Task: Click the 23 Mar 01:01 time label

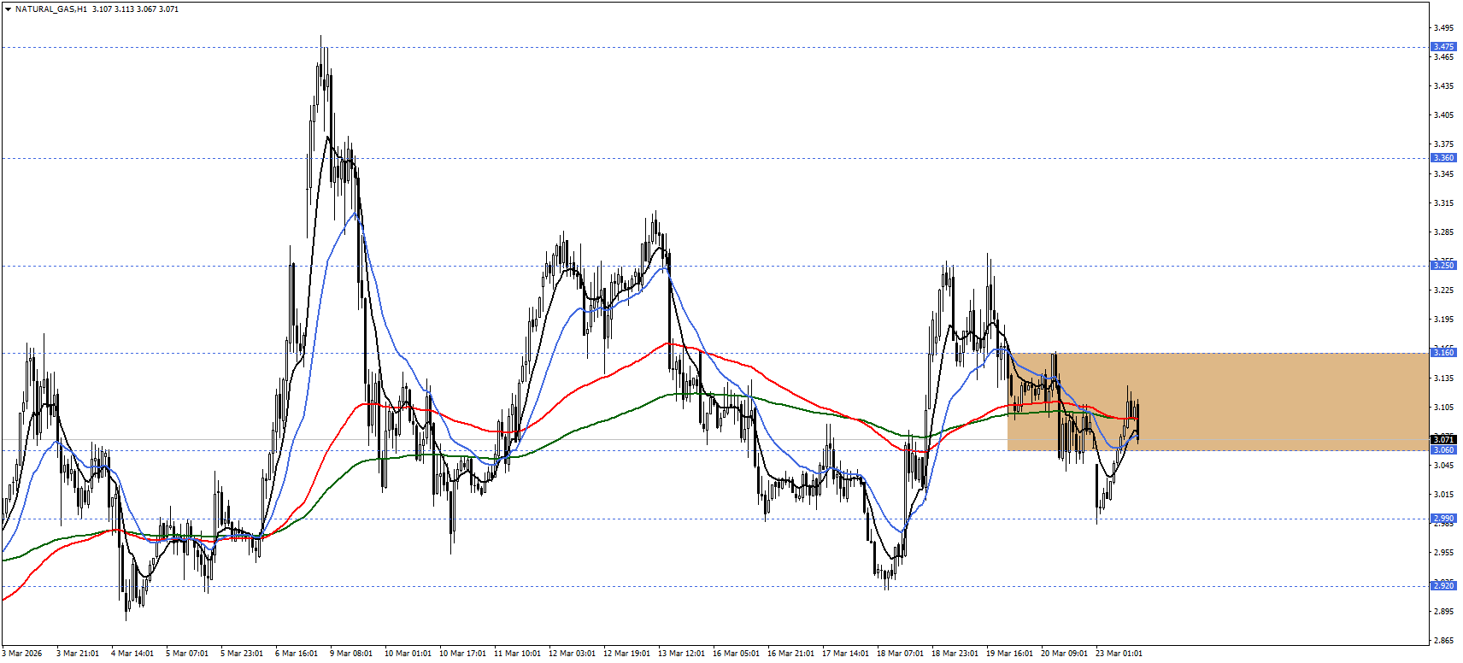Action: [x=1119, y=654]
